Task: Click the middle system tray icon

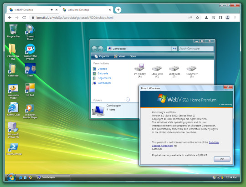Action: (x=218, y=177)
